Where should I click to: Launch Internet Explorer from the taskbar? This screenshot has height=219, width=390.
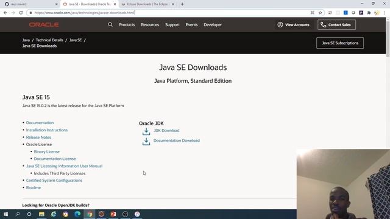tap(54, 214)
